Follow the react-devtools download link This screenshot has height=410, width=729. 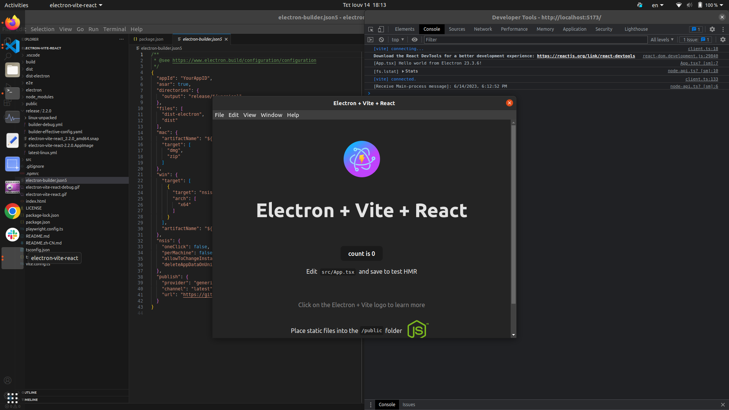(x=586, y=56)
